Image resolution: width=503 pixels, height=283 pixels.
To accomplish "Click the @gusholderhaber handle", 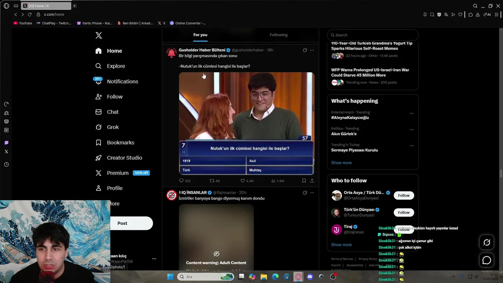I will point(248,50).
